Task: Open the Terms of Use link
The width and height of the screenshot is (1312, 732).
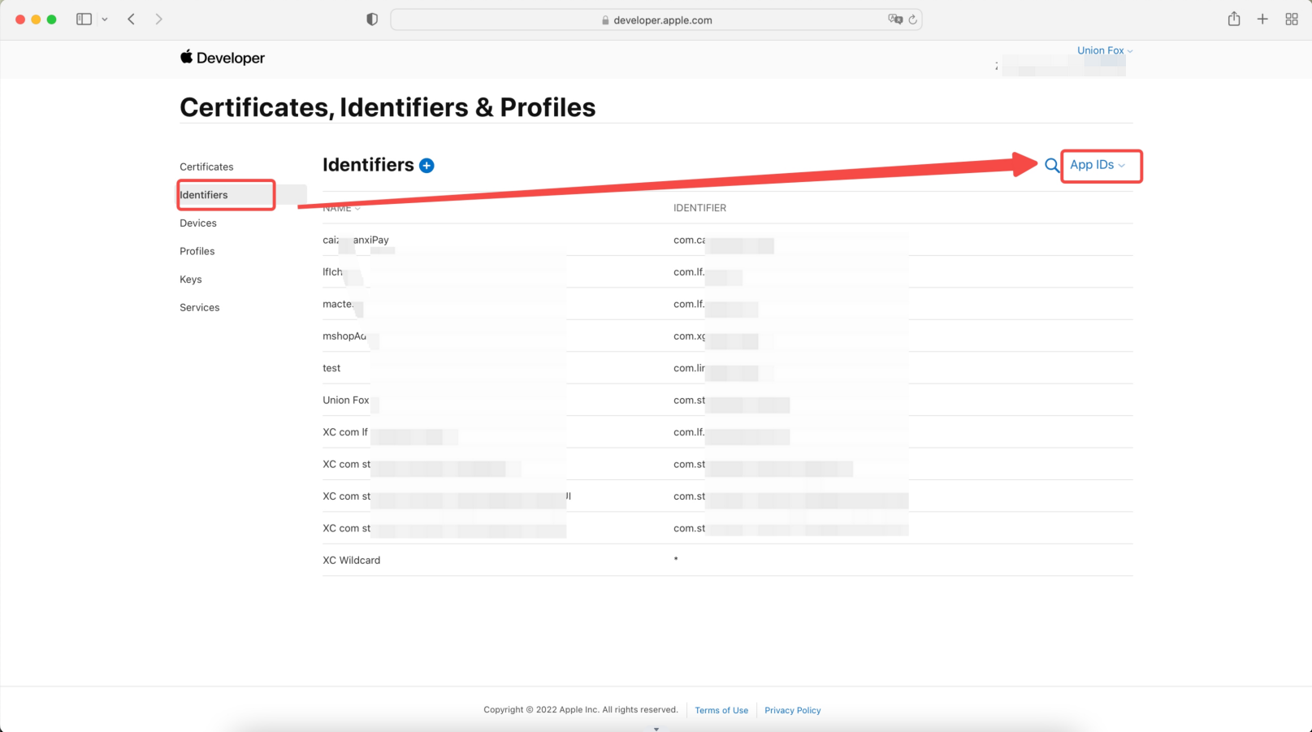Action: tap(721, 710)
